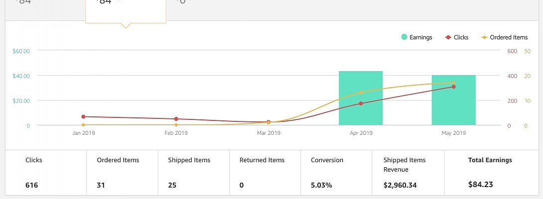Select the Clicks data point for Apr 2019
Screen dimensions: 543x199
pos(361,103)
